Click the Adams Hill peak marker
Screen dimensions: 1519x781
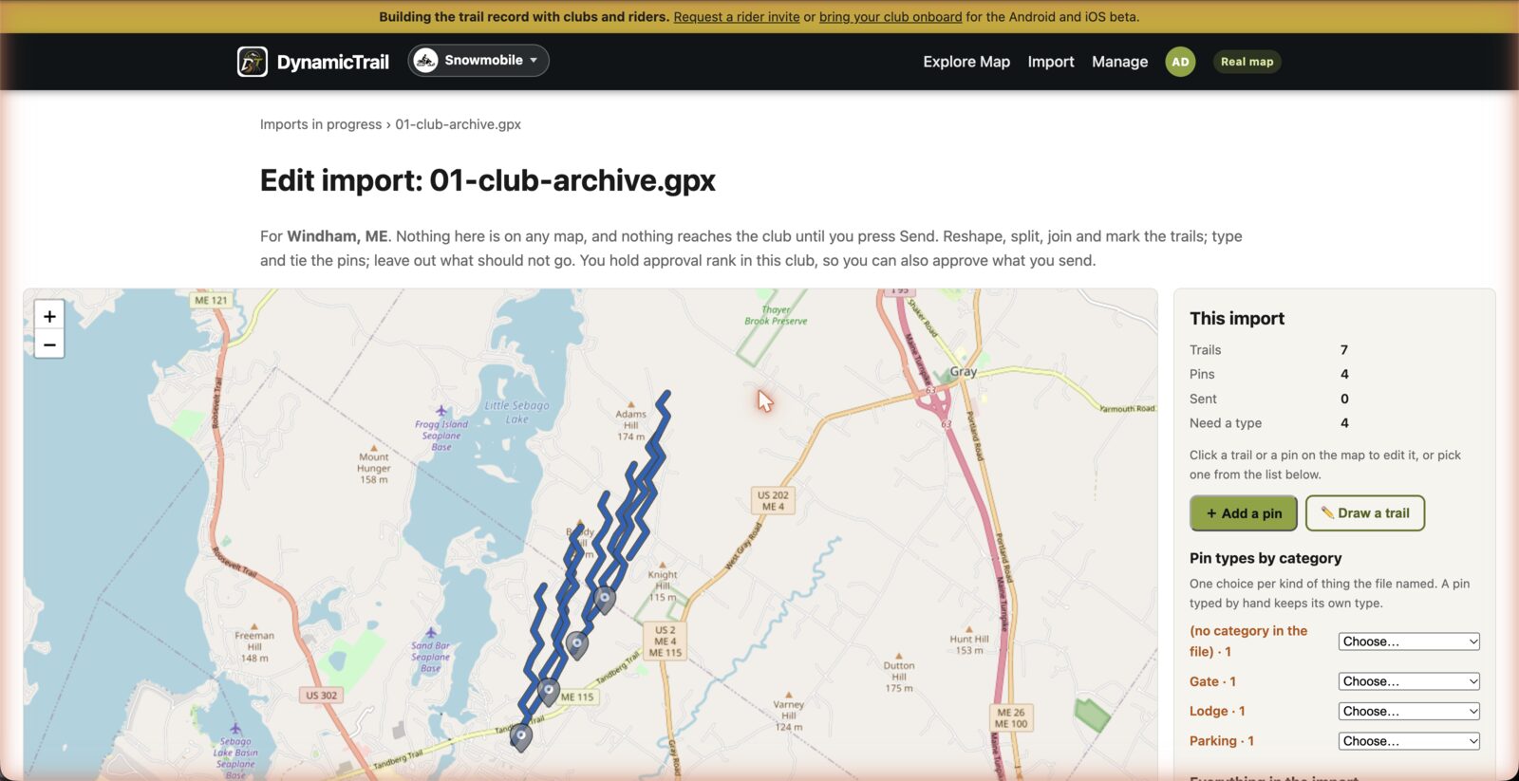(631, 403)
